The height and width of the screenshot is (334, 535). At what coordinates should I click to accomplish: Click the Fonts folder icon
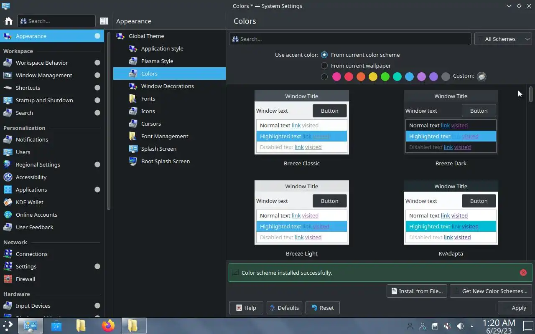[x=133, y=99]
